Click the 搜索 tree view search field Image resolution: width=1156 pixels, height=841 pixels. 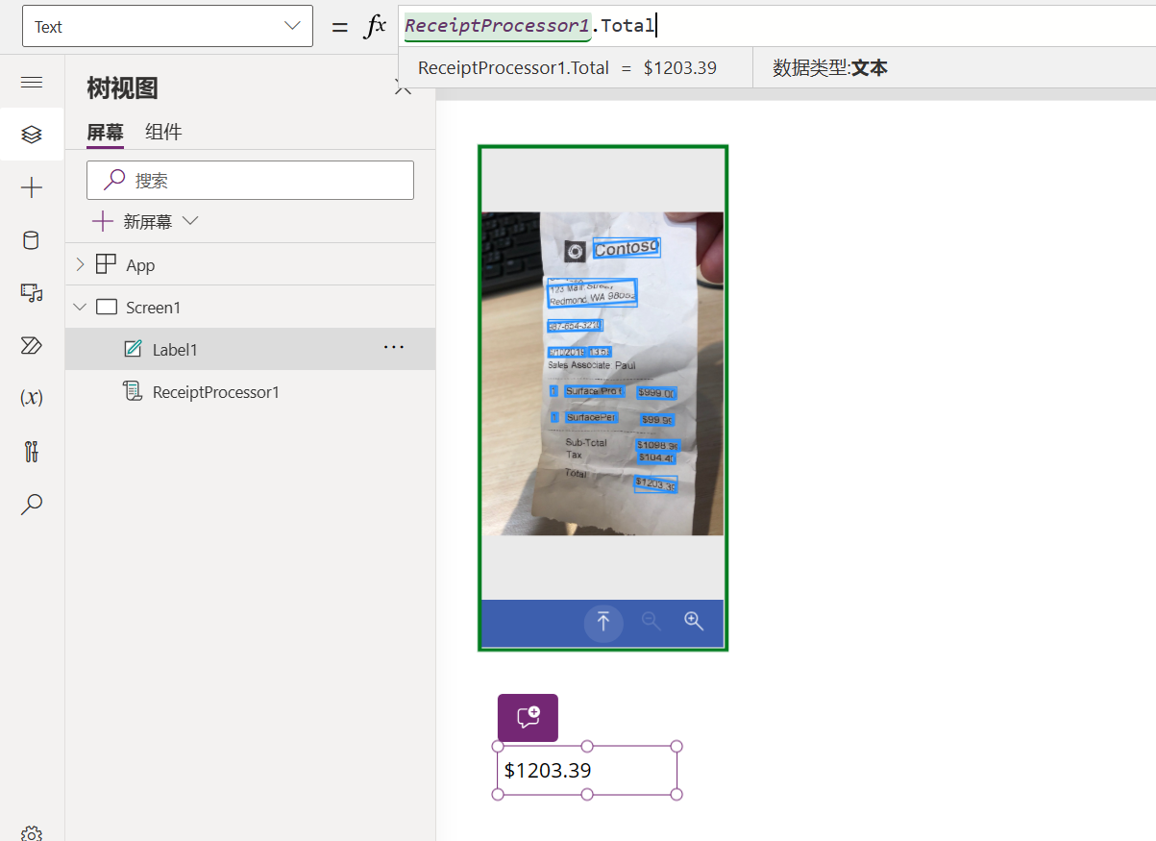250,180
